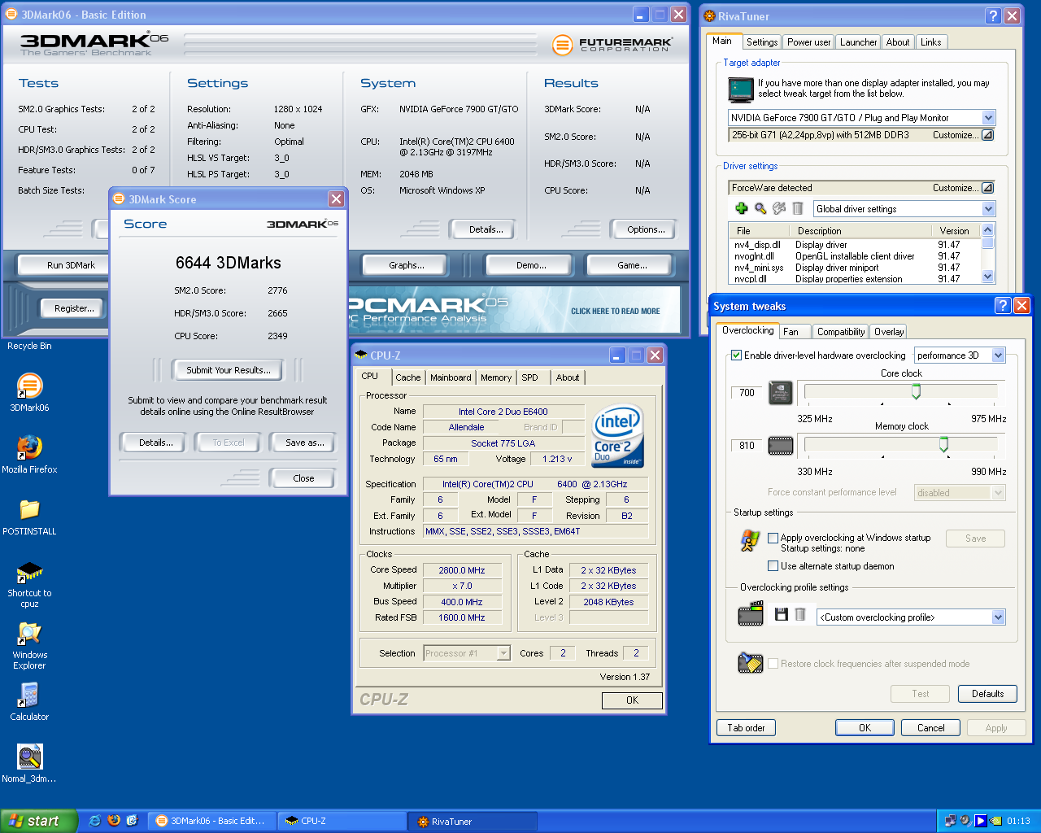Click the Futuremark Corporation logo
The height and width of the screenshot is (833, 1041).
pos(612,45)
